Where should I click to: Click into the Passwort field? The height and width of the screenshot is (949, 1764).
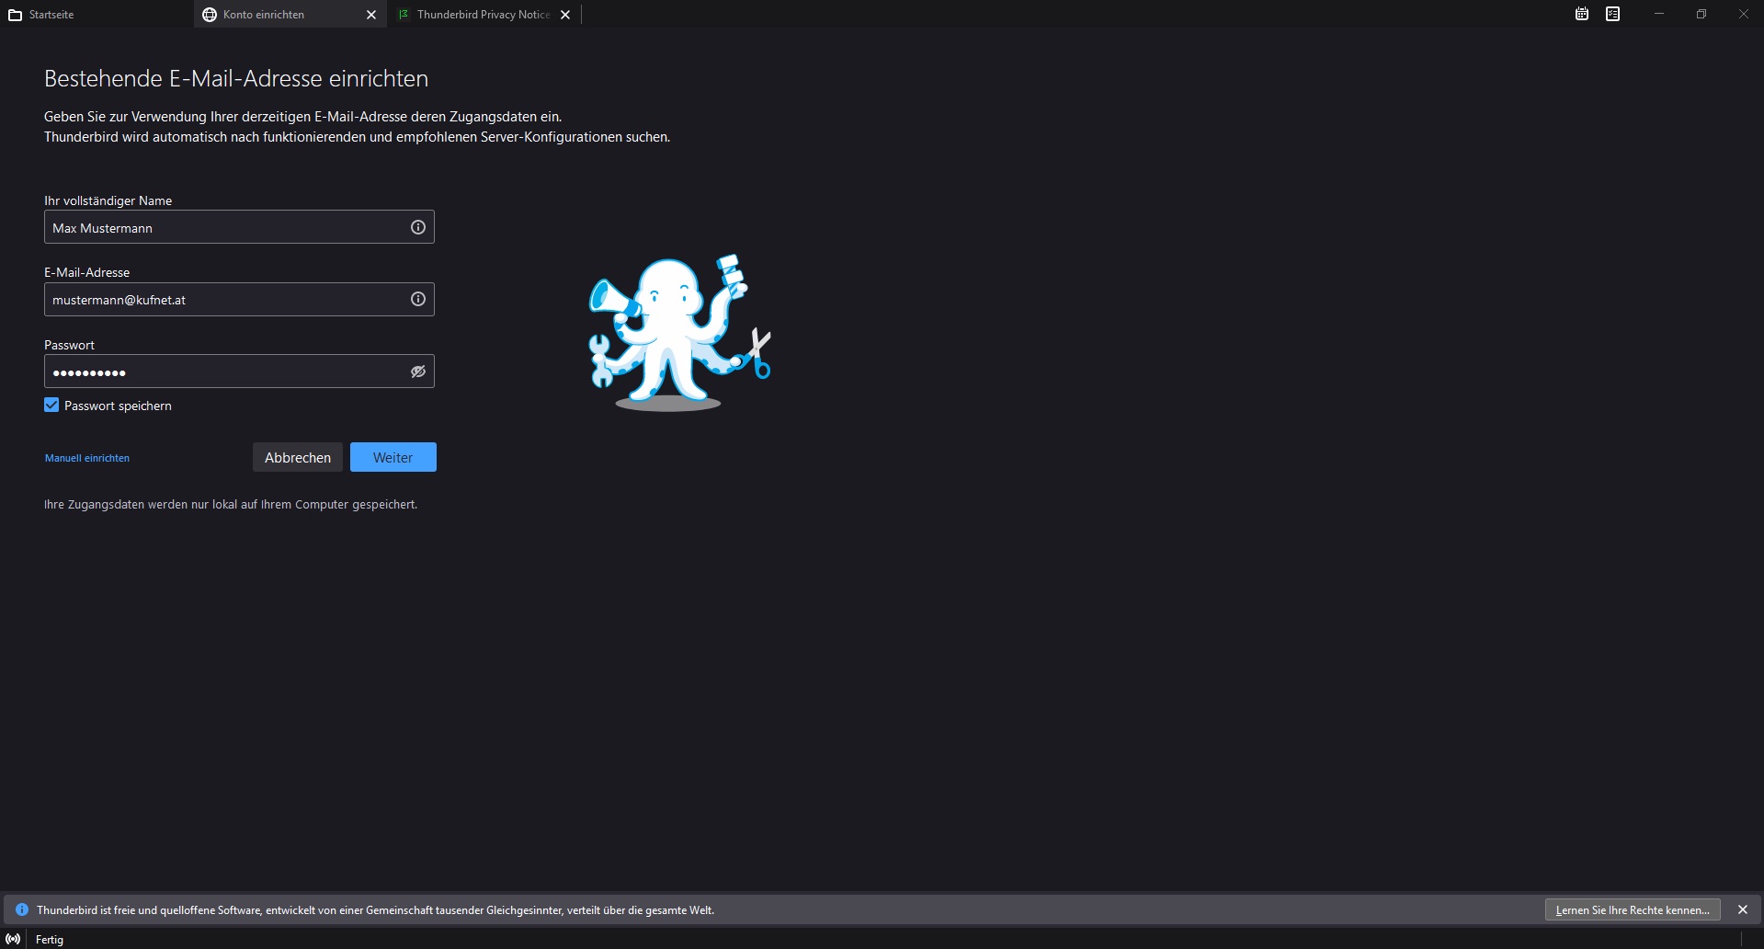(225, 372)
